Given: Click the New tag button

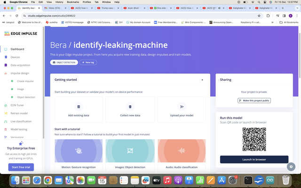Looking at the screenshot, I should [x=88, y=63].
